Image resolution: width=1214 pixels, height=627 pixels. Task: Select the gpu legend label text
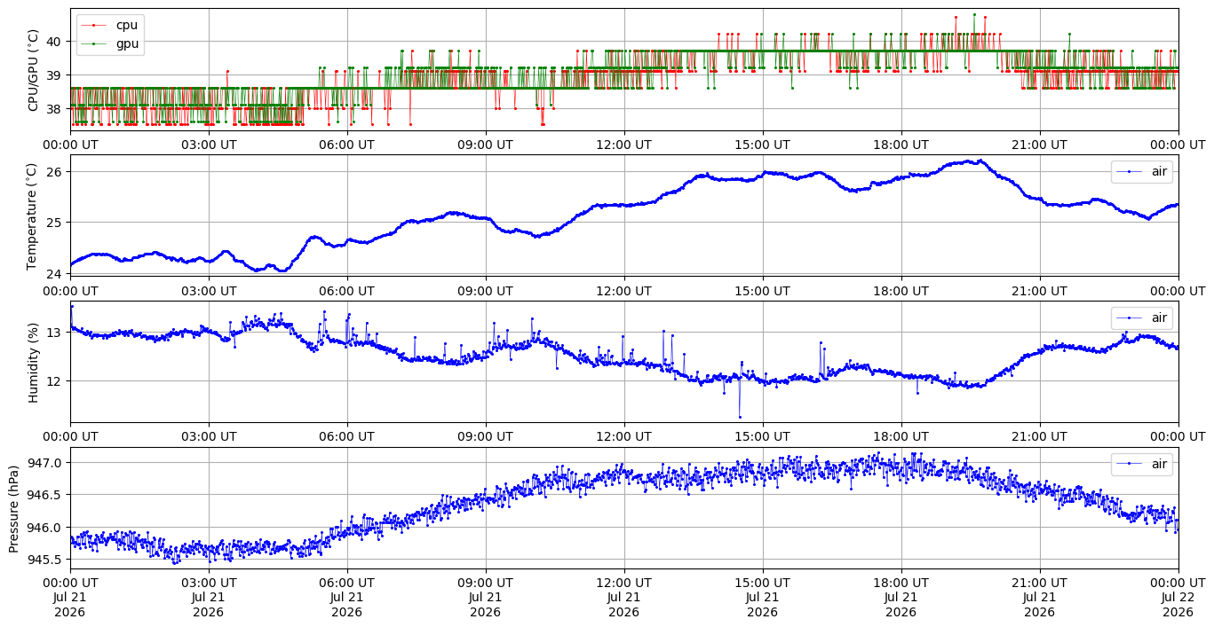tap(127, 43)
